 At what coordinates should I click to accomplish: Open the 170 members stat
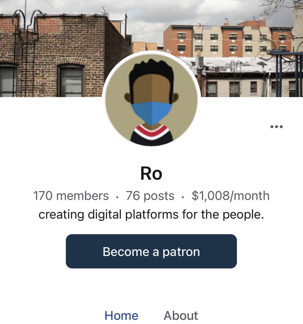pos(71,196)
